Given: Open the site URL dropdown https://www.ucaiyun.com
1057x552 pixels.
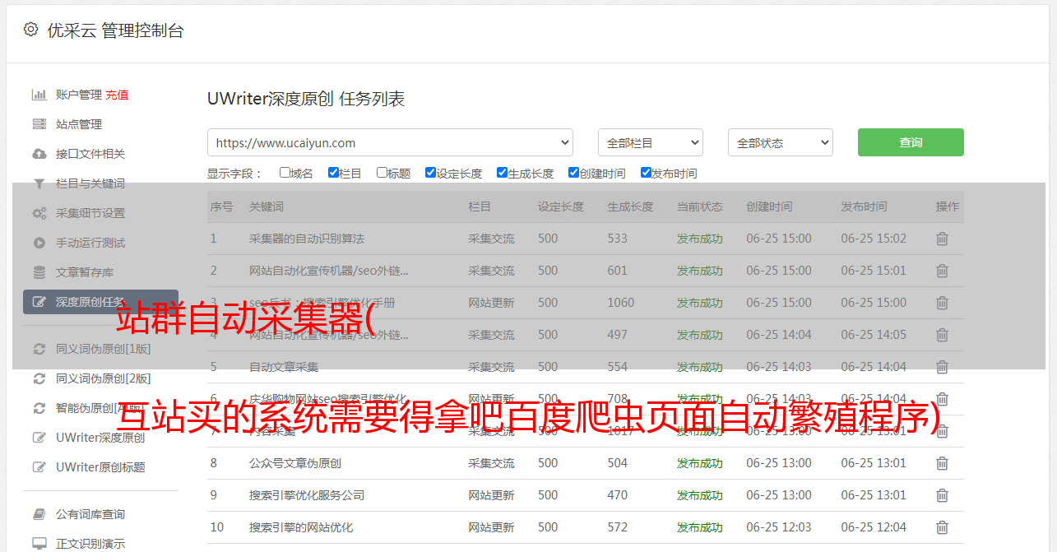Looking at the screenshot, I should pos(390,142).
